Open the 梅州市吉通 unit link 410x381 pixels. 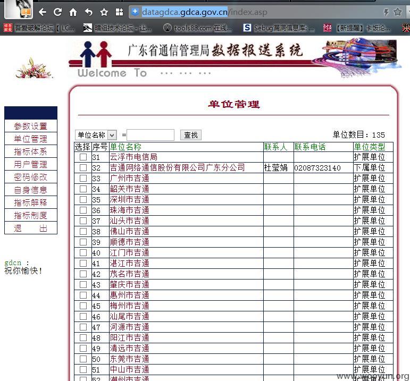(x=129, y=306)
